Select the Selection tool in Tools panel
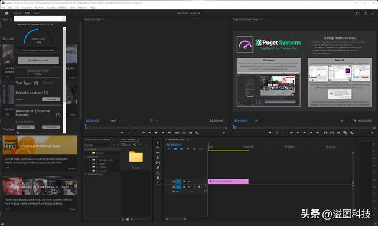Image resolution: width=378 pixels, height=226 pixels. click(158, 143)
